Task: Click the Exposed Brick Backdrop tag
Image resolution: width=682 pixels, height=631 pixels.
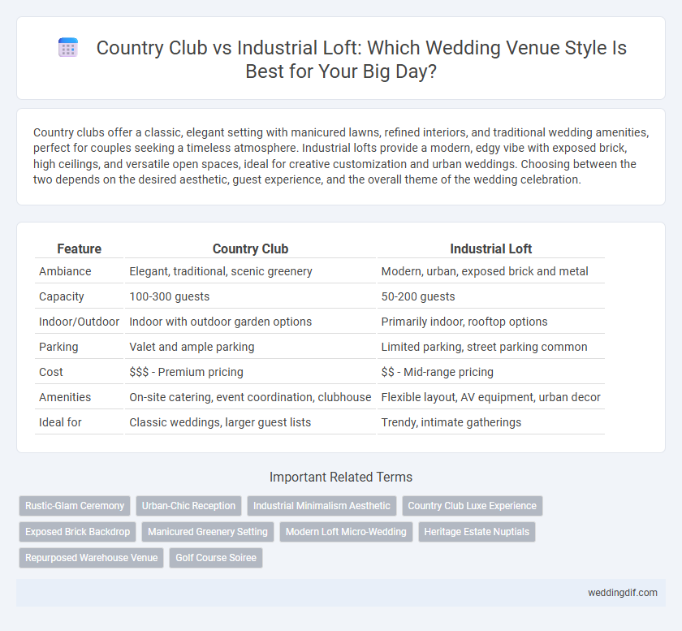Action: 77,532
